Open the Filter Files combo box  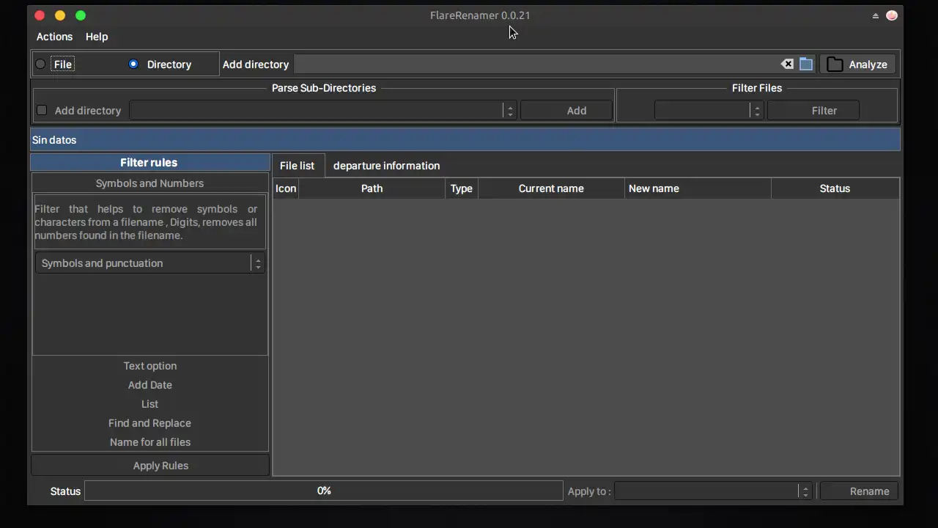pos(709,111)
